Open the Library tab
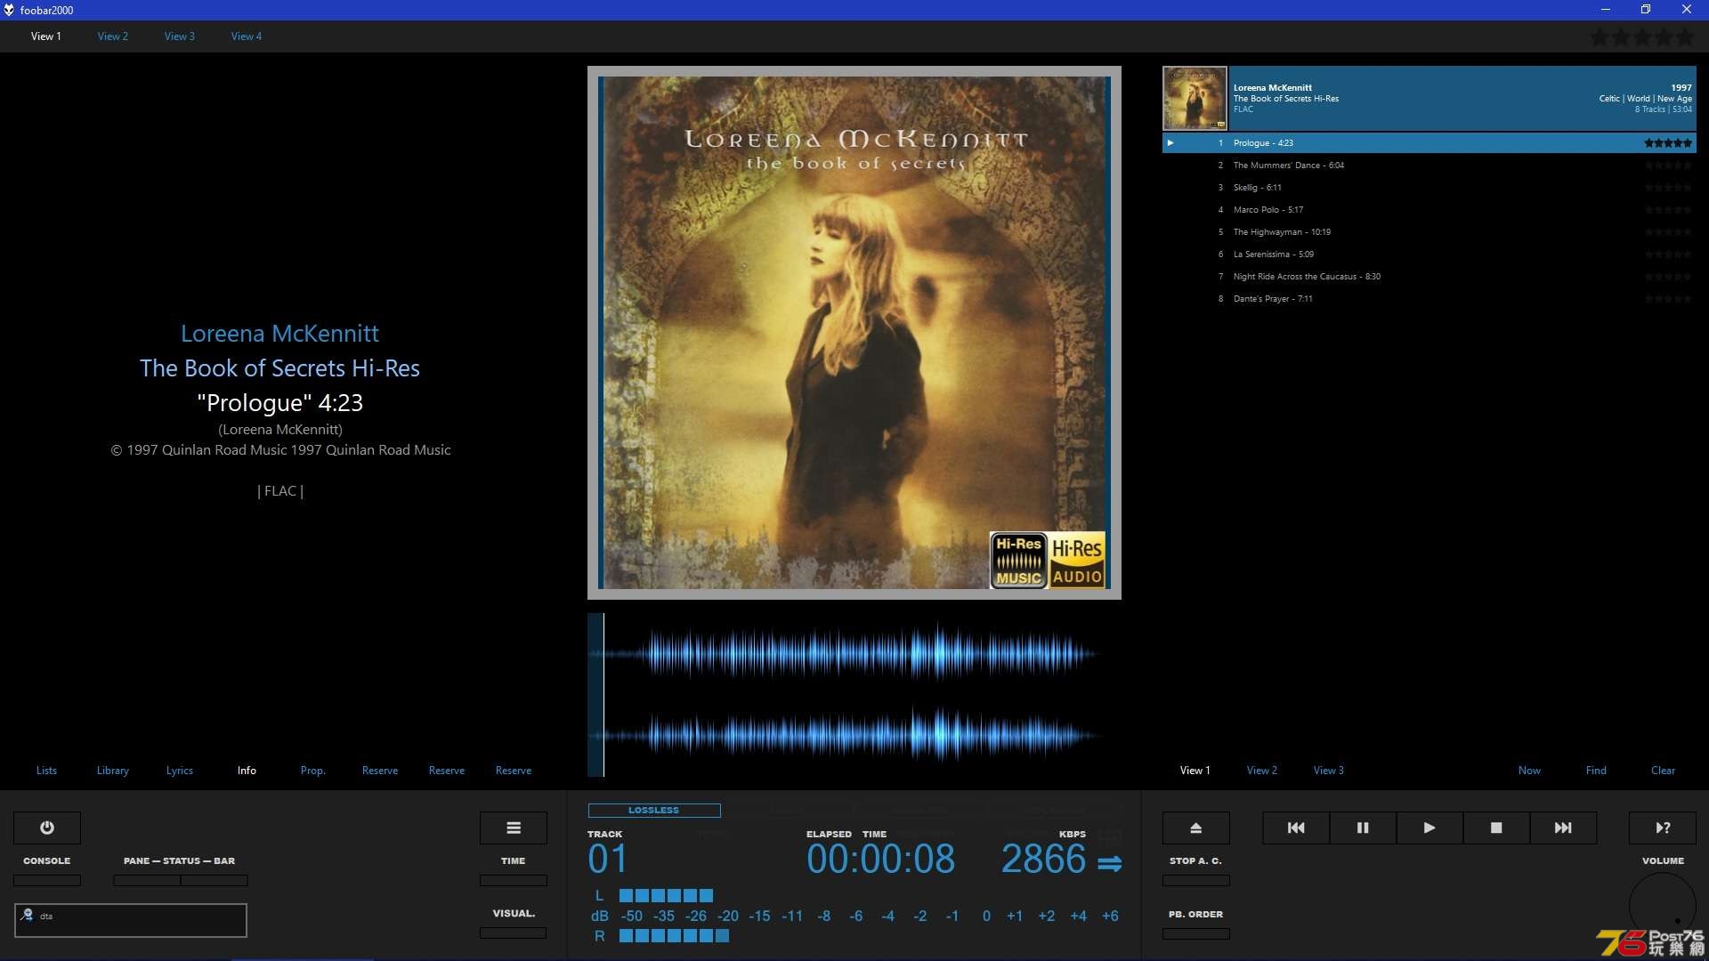This screenshot has height=961, width=1709. 113,771
